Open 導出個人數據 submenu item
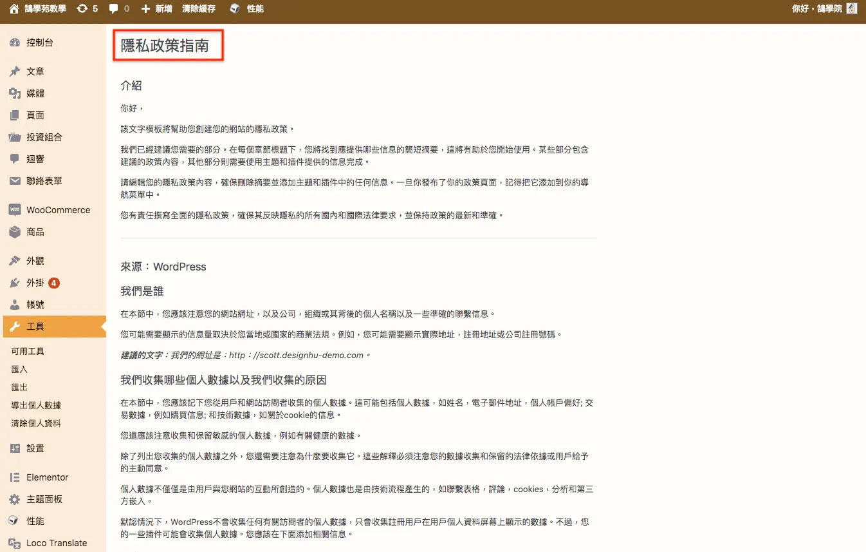Viewport: 866px width, 552px height. tap(36, 406)
